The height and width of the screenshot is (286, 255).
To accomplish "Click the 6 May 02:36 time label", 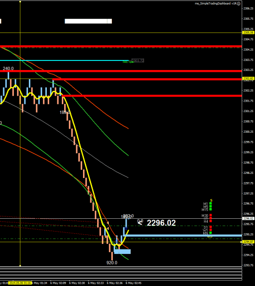I will (115, 283).
